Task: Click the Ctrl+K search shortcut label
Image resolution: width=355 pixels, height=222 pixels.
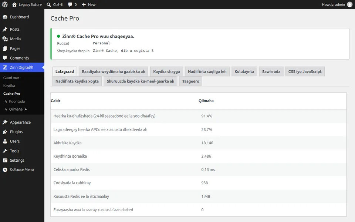Action: [58, 4]
